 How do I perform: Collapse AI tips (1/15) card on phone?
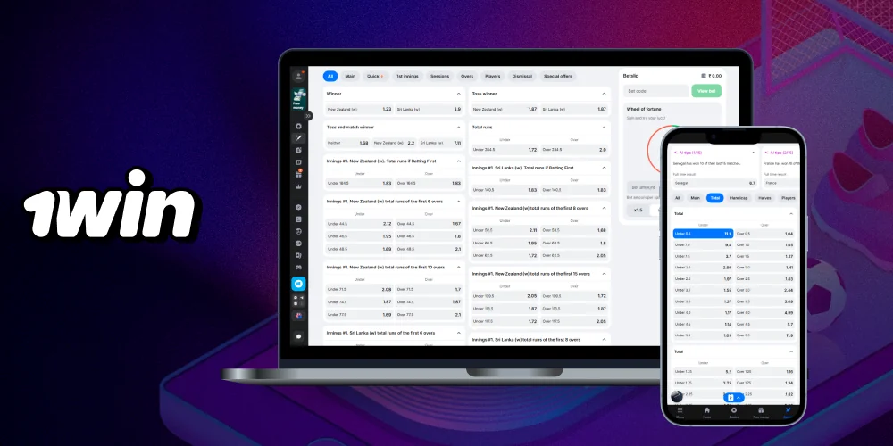pos(753,153)
